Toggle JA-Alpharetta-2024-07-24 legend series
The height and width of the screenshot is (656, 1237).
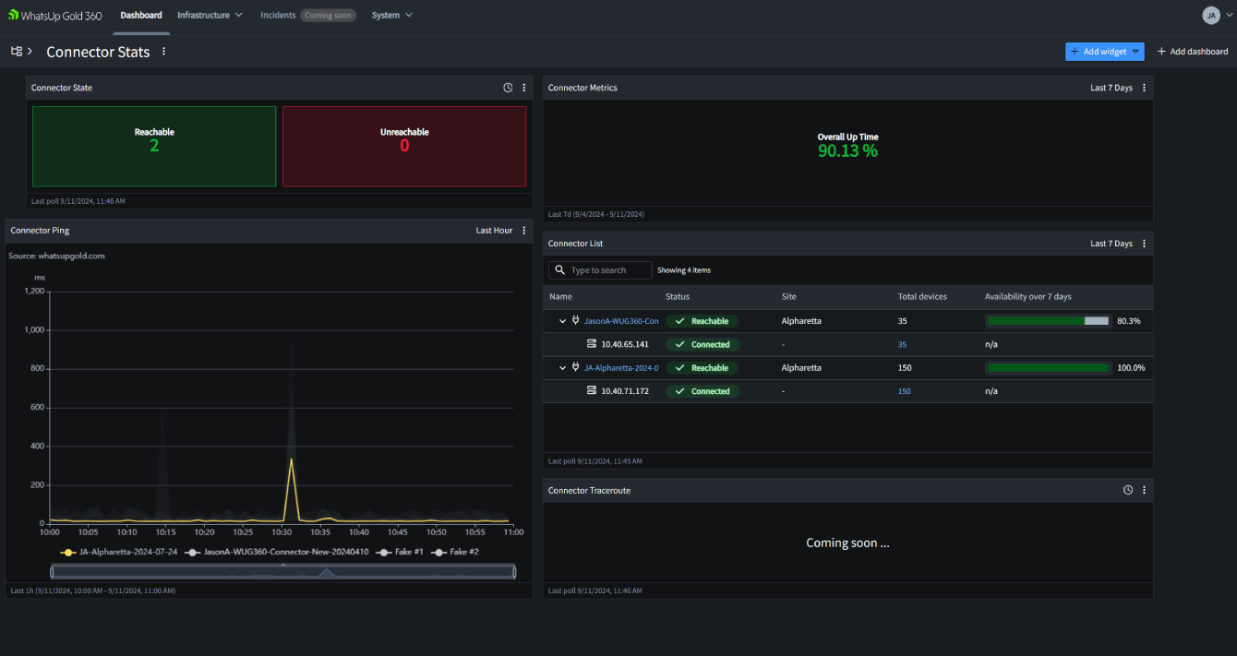click(x=118, y=552)
